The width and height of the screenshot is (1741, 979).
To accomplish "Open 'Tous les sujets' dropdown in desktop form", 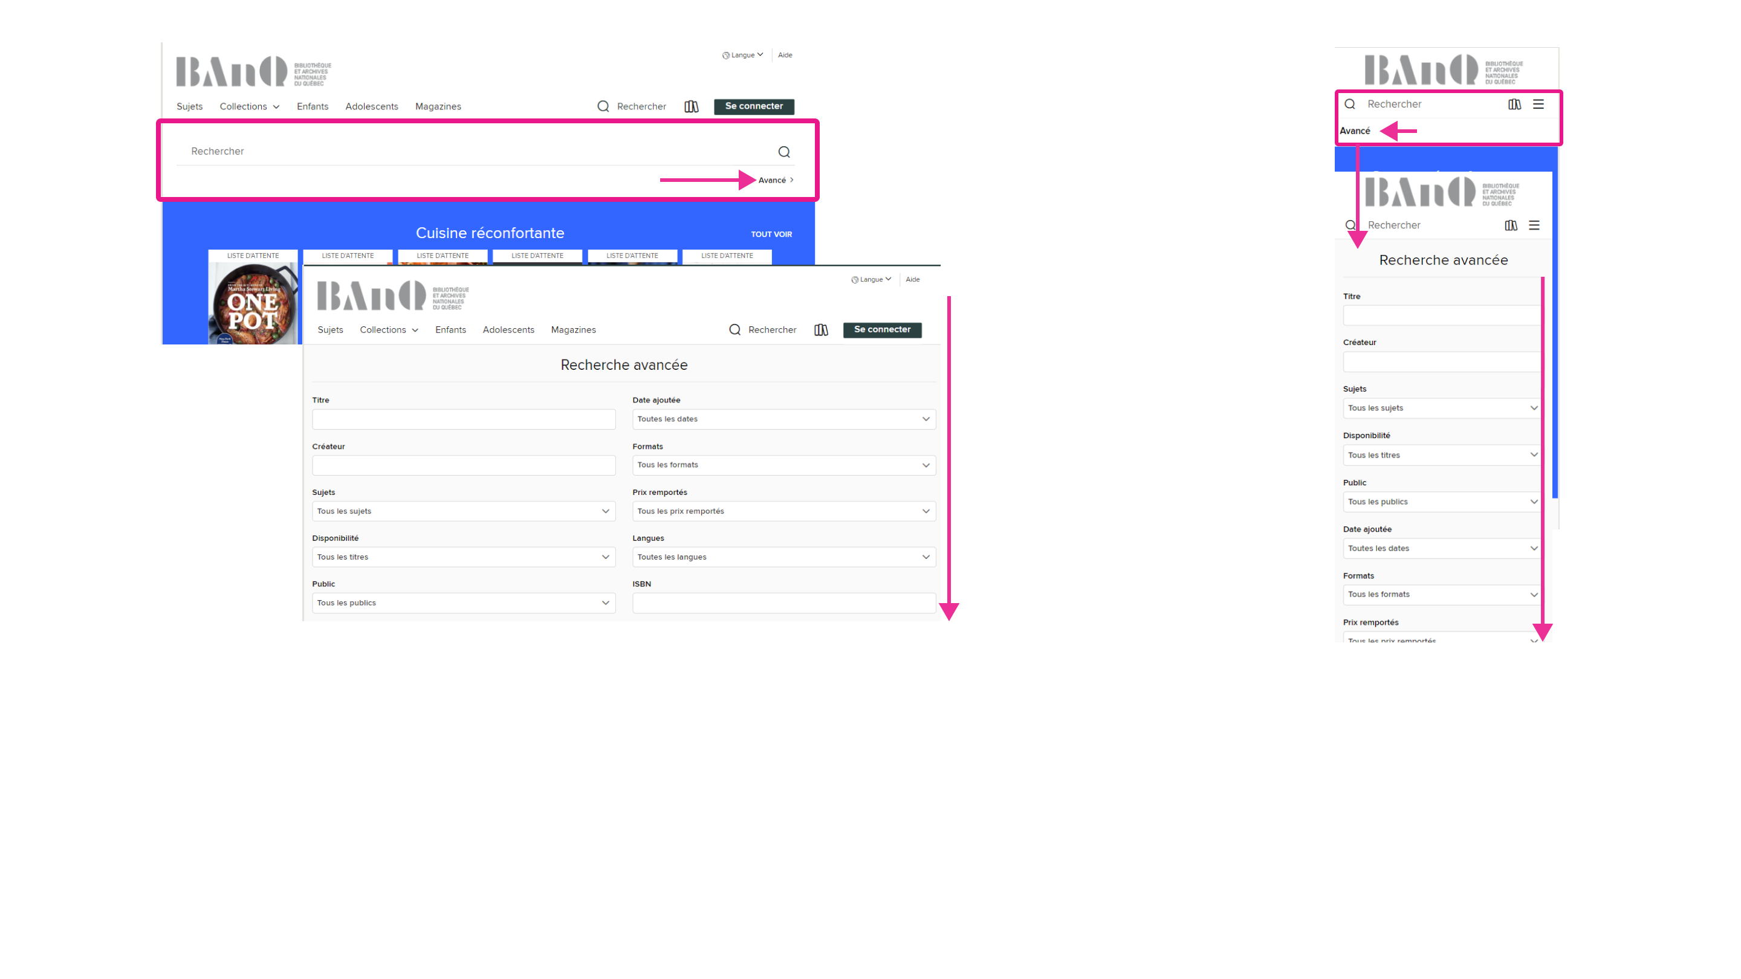I will coord(464,511).
